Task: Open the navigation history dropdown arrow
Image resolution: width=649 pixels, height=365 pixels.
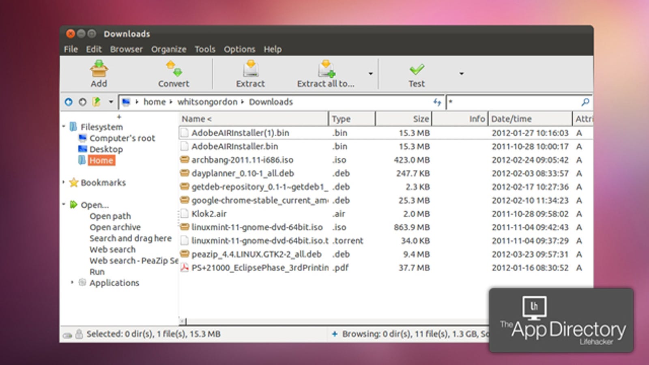Action: pyautogui.click(x=111, y=102)
